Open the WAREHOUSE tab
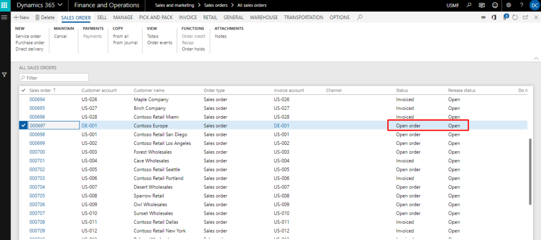541x240 pixels. point(264,17)
